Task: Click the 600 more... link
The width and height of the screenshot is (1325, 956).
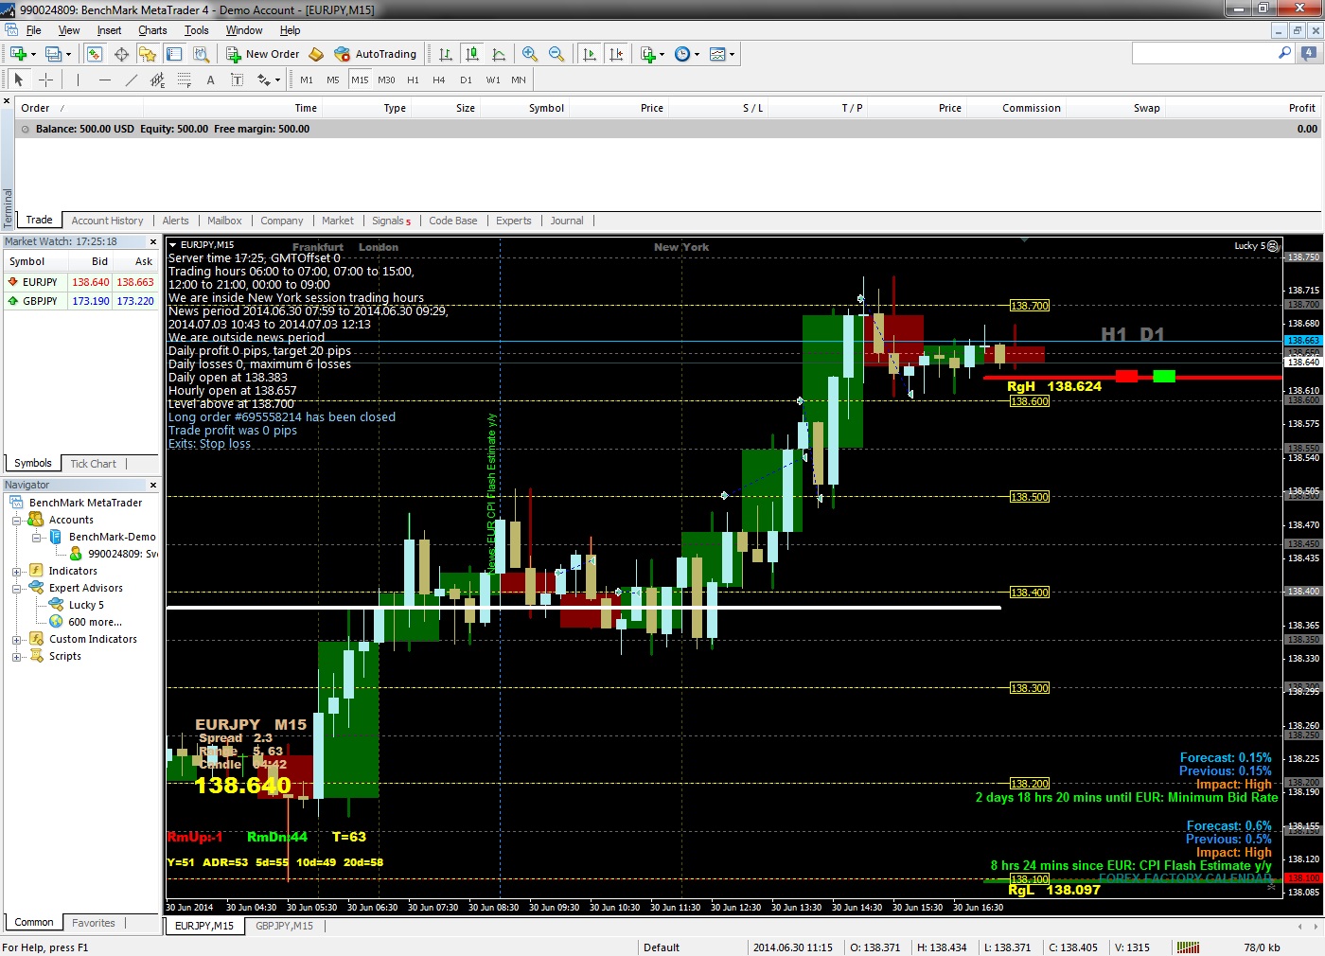Action: click(95, 622)
